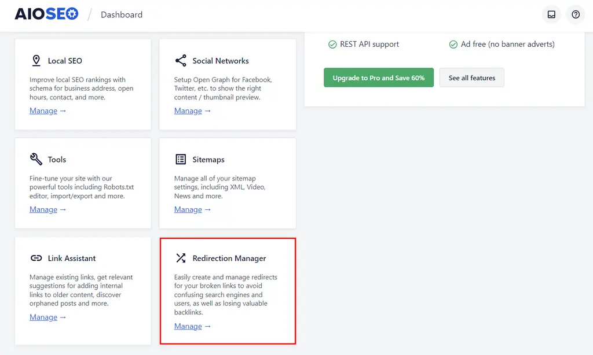The width and height of the screenshot is (593, 355).
Task: Click the Social Networks share icon
Action: (x=181, y=61)
